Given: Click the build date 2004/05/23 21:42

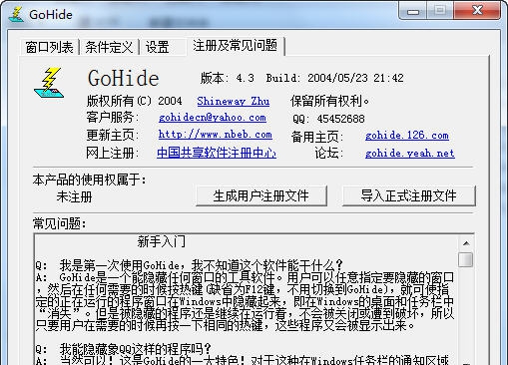Looking at the screenshot, I should [355, 78].
